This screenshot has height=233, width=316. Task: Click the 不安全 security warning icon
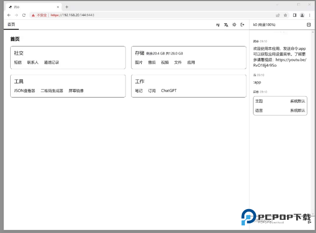(x=34, y=15)
